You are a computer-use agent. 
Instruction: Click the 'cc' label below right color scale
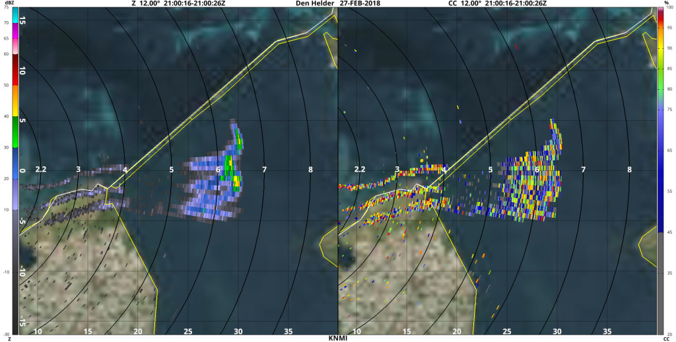tap(666, 339)
